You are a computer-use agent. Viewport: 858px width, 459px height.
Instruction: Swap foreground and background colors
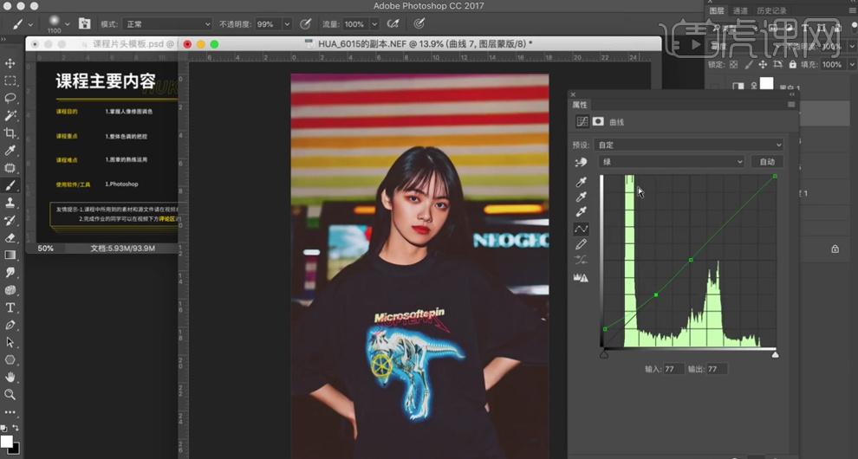(x=16, y=428)
